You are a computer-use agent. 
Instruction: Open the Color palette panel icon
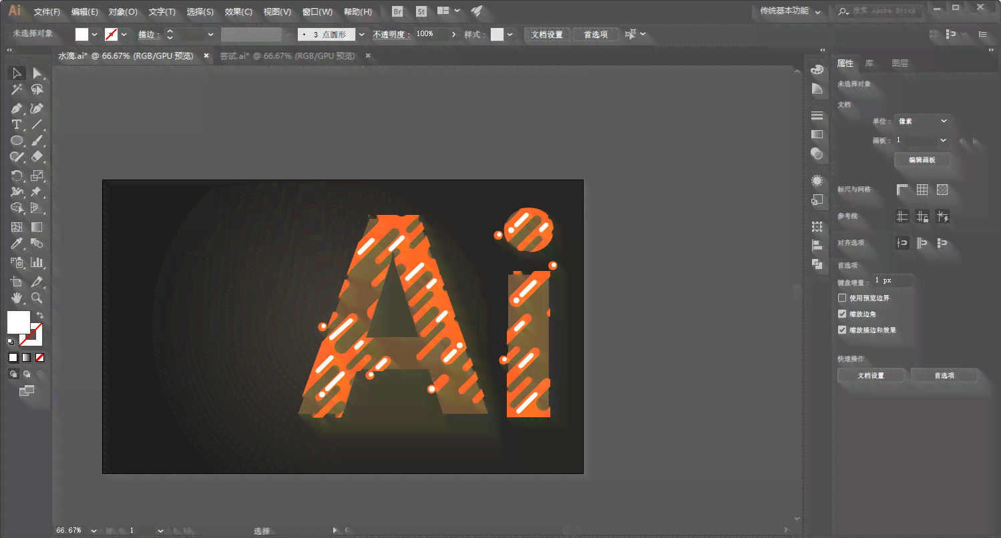[817, 69]
